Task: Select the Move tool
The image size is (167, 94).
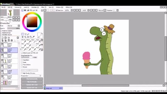Action: click(23, 37)
